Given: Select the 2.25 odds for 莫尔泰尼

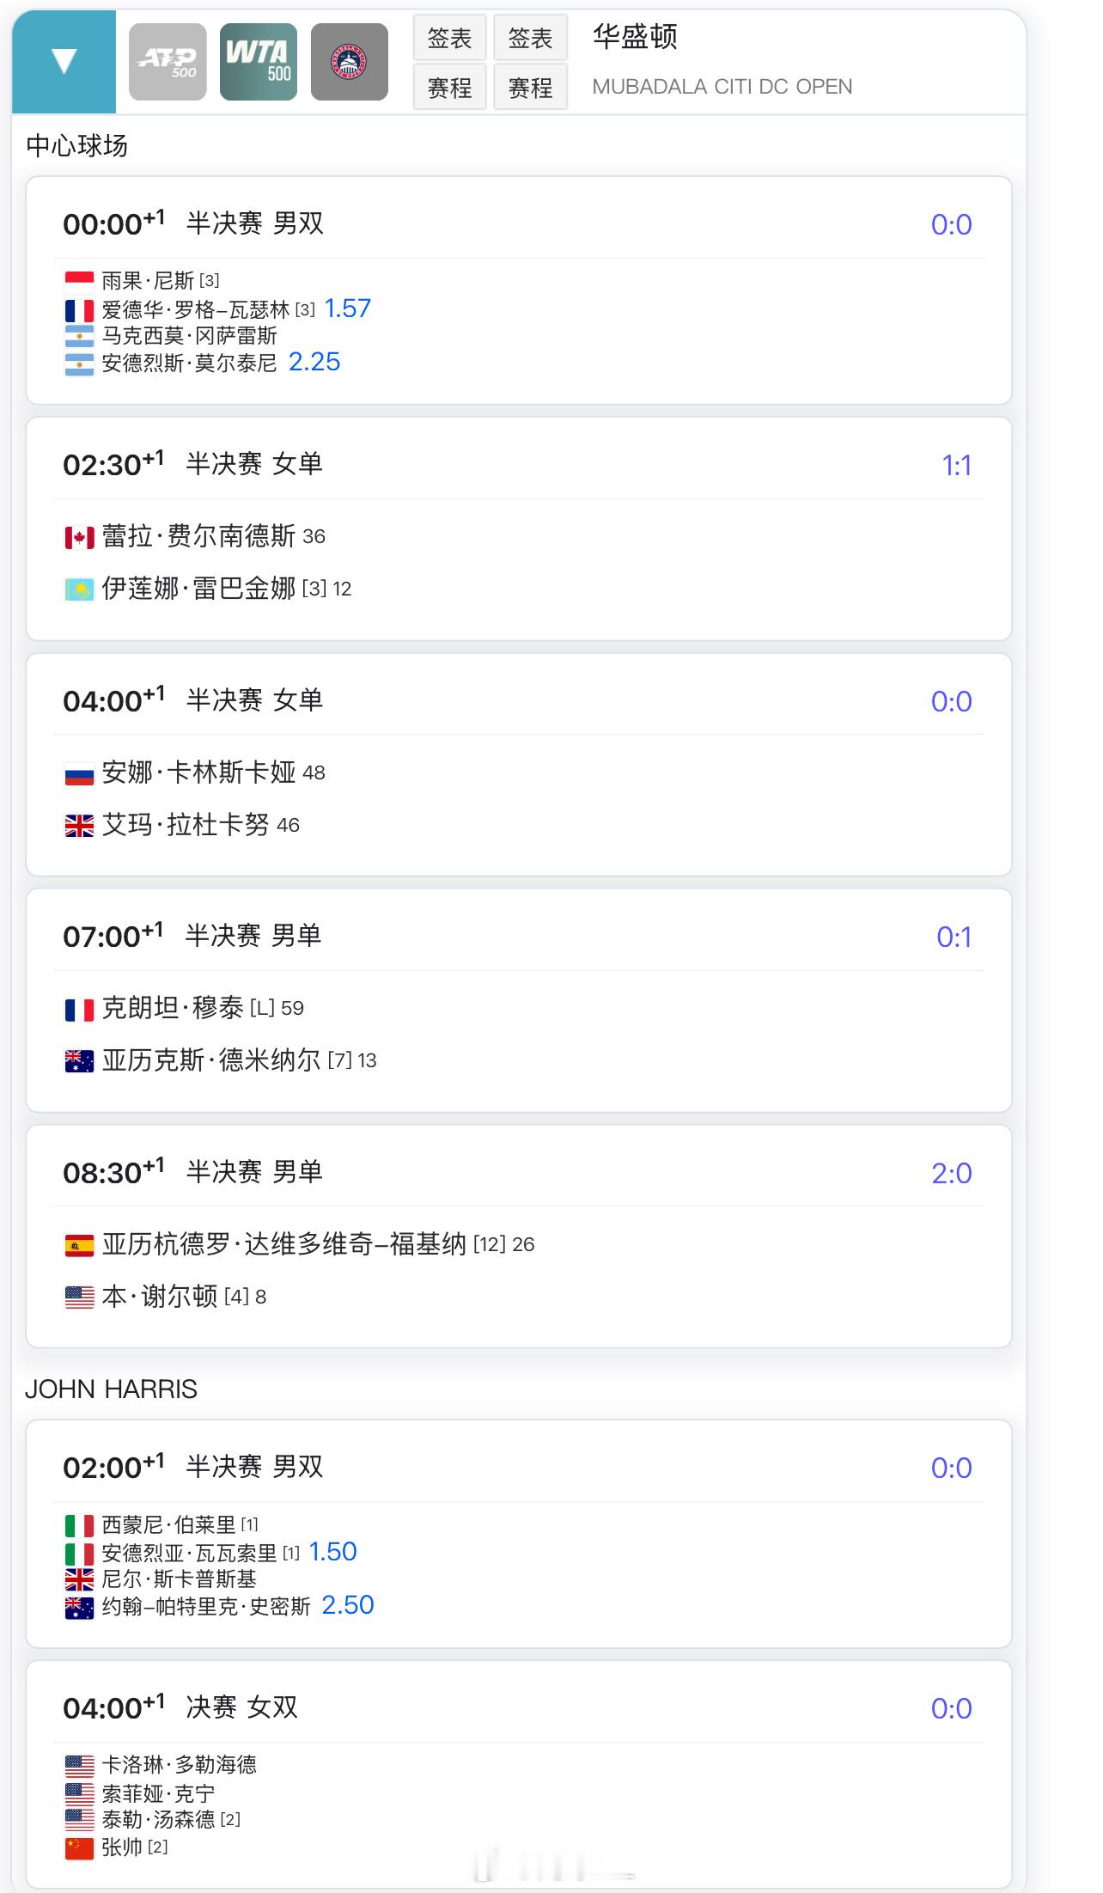Looking at the screenshot, I should 314,362.
